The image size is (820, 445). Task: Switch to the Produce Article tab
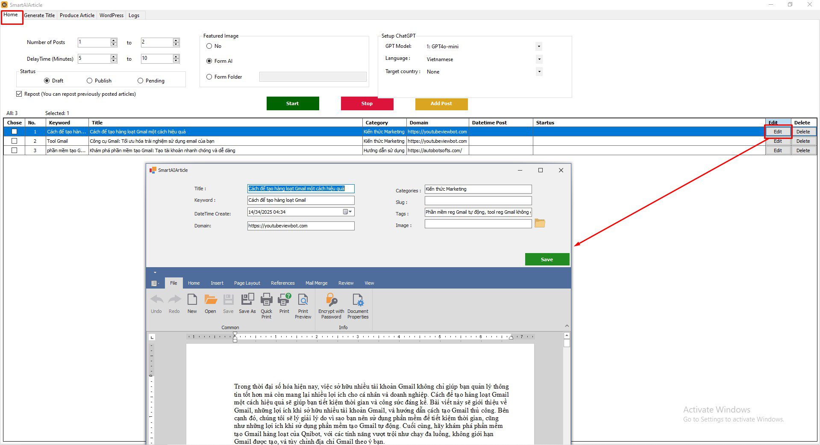[x=77, y=15]
